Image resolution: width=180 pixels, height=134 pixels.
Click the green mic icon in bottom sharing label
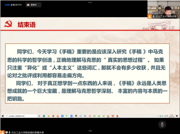pos(10,133)
